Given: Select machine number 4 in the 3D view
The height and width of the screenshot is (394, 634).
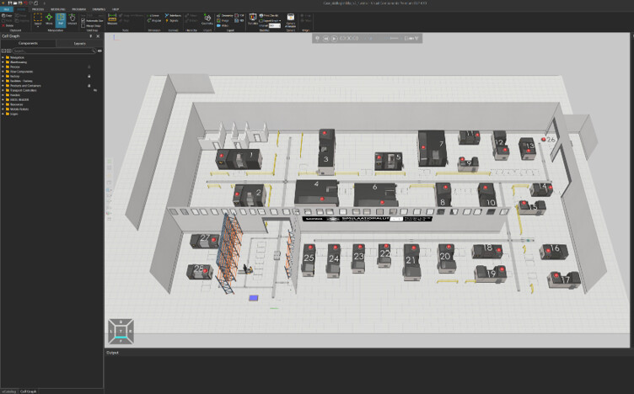Looking at the screenshot, I should pyautogui.click(x=317, y=193).
